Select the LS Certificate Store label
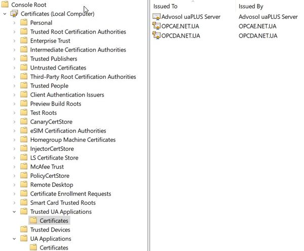Image resolution: width=304 pixels, height=251 pixels. tap(54, 158)
